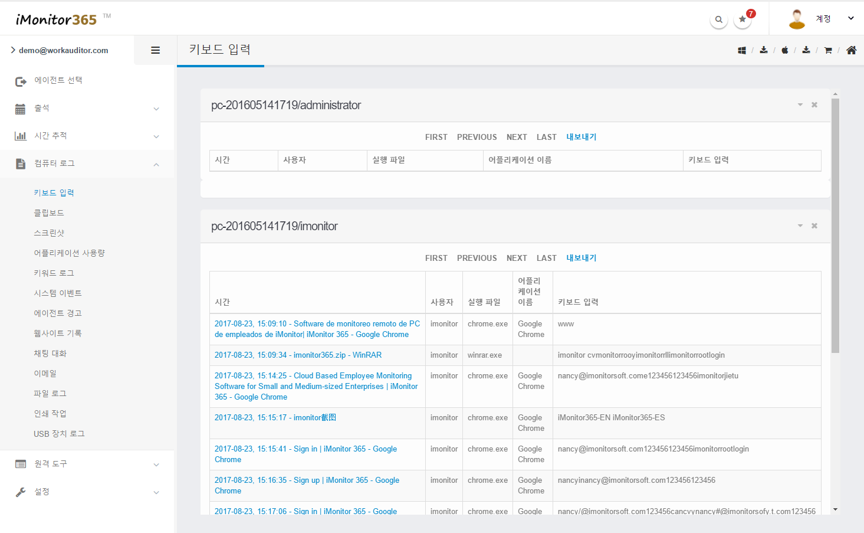Click FIRST in administrator panel
Screen dimensions: 864x533
(436, 137)
